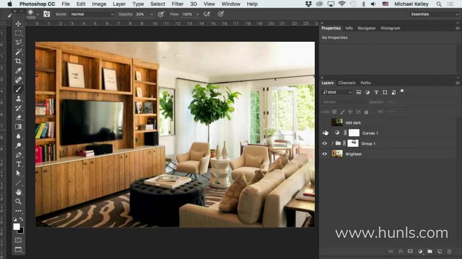Create a new layer
Viewport: 462px width, 259px height.
tap(439, 251)
